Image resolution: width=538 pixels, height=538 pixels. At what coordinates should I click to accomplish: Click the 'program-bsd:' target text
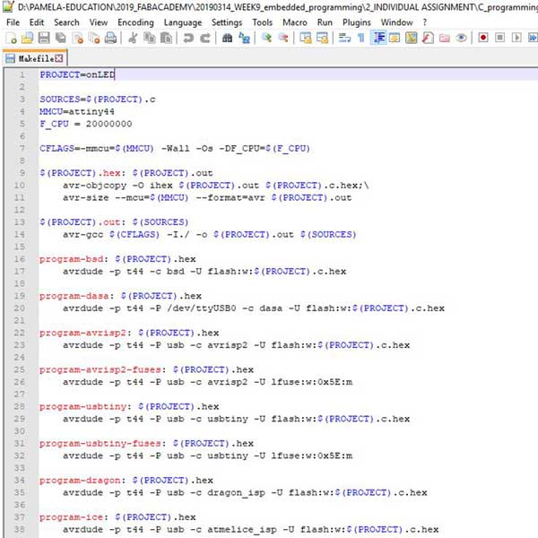tap(74, 259)
